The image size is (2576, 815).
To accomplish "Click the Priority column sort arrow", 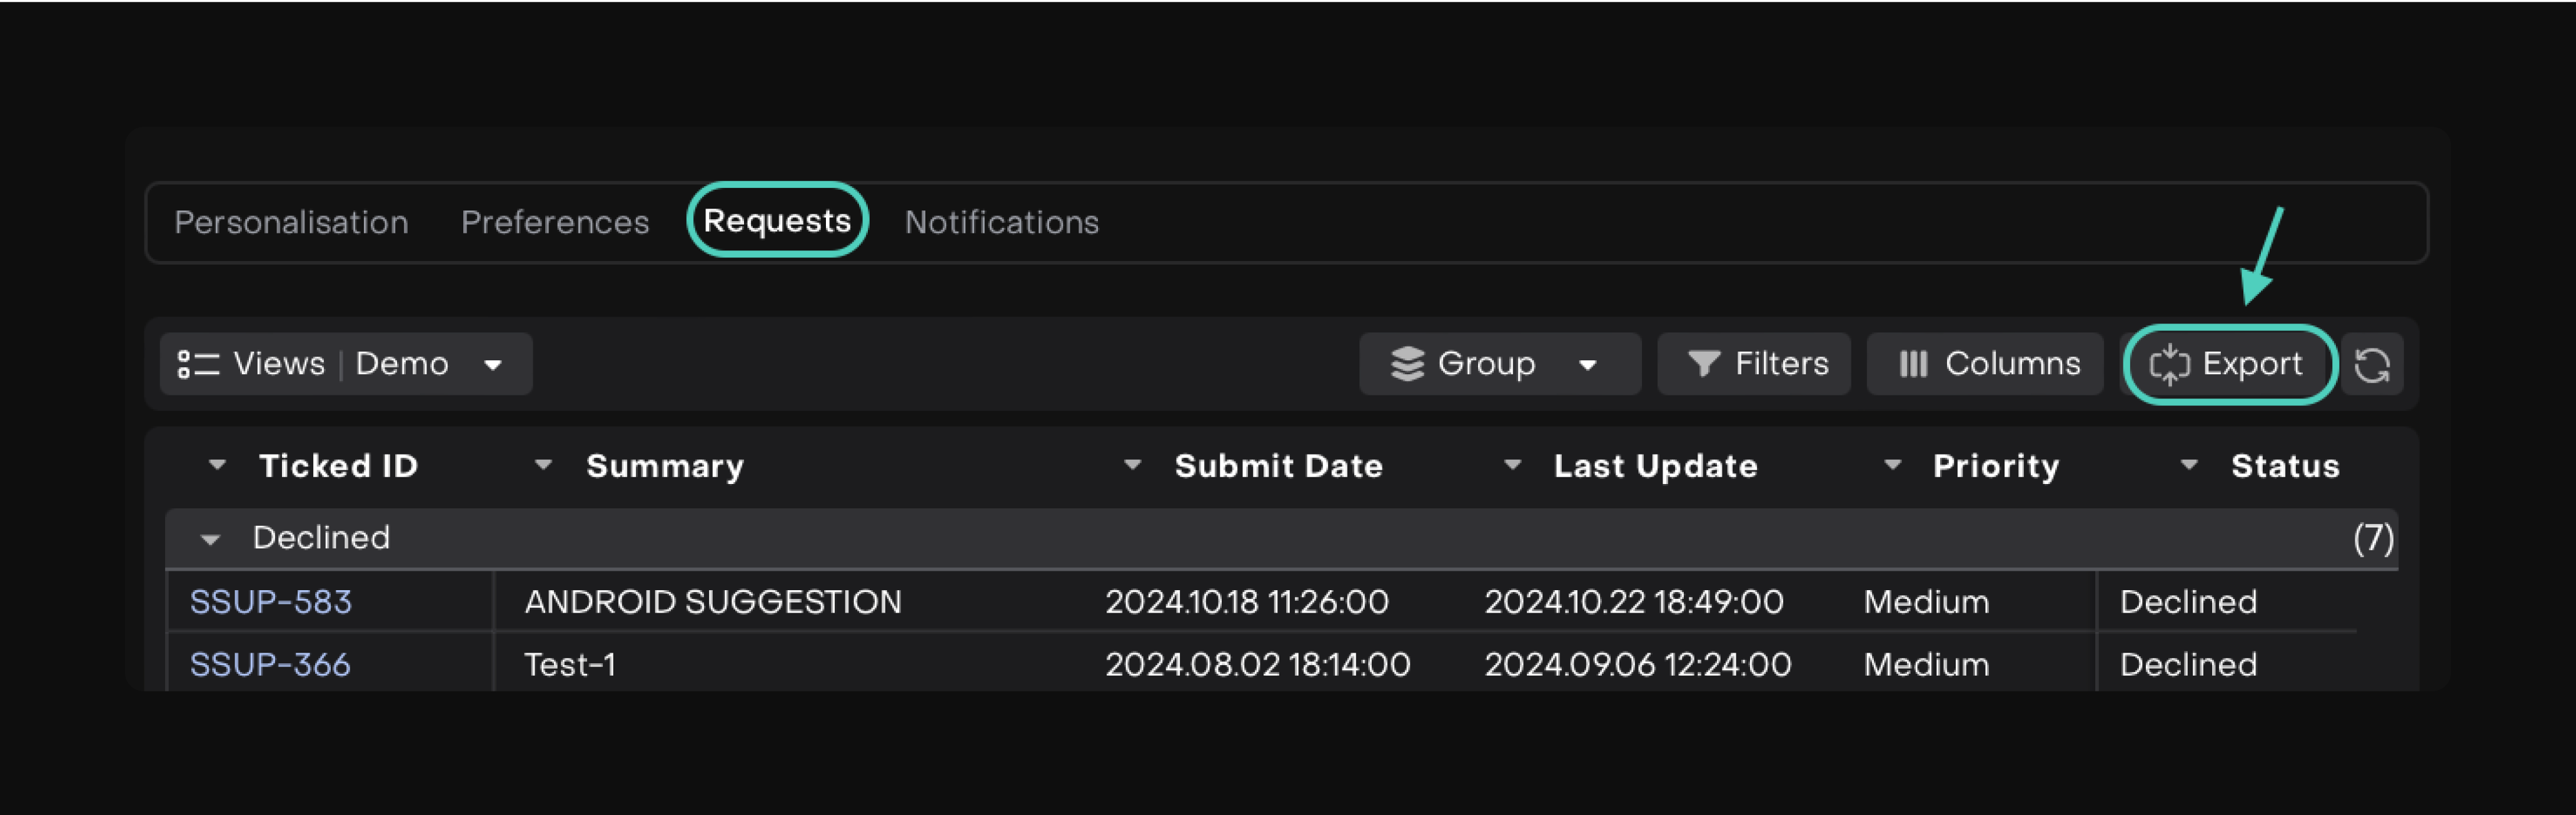I will [1892, 465].
